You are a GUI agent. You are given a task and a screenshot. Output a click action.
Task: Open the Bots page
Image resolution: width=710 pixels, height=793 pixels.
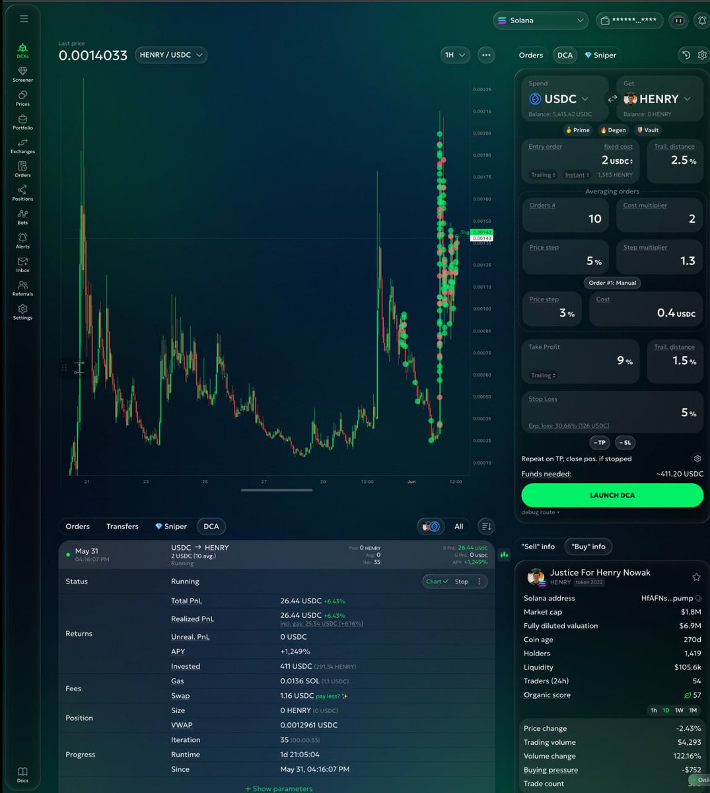click(x=22, y=217)
